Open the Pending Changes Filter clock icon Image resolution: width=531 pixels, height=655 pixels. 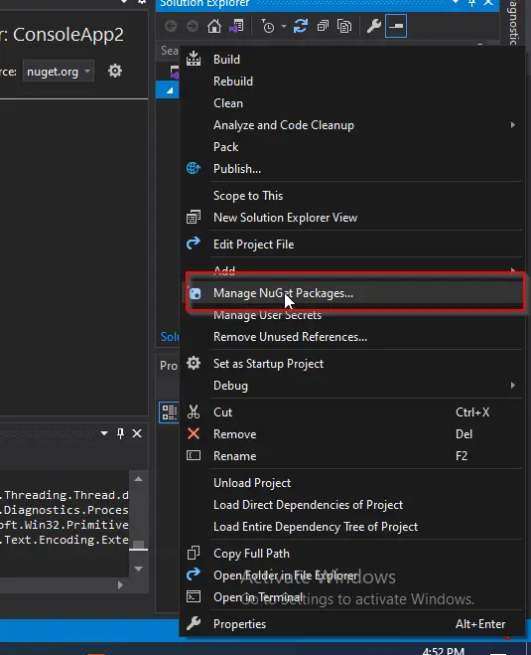click(x=267, y=26)
